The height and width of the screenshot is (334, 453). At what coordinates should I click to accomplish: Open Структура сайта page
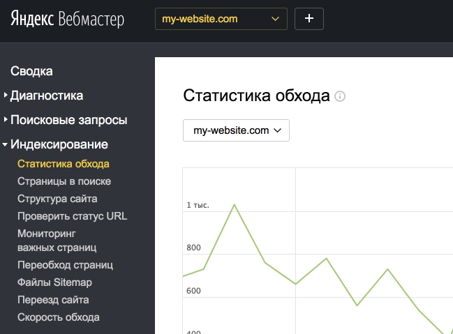click(57, 199)
